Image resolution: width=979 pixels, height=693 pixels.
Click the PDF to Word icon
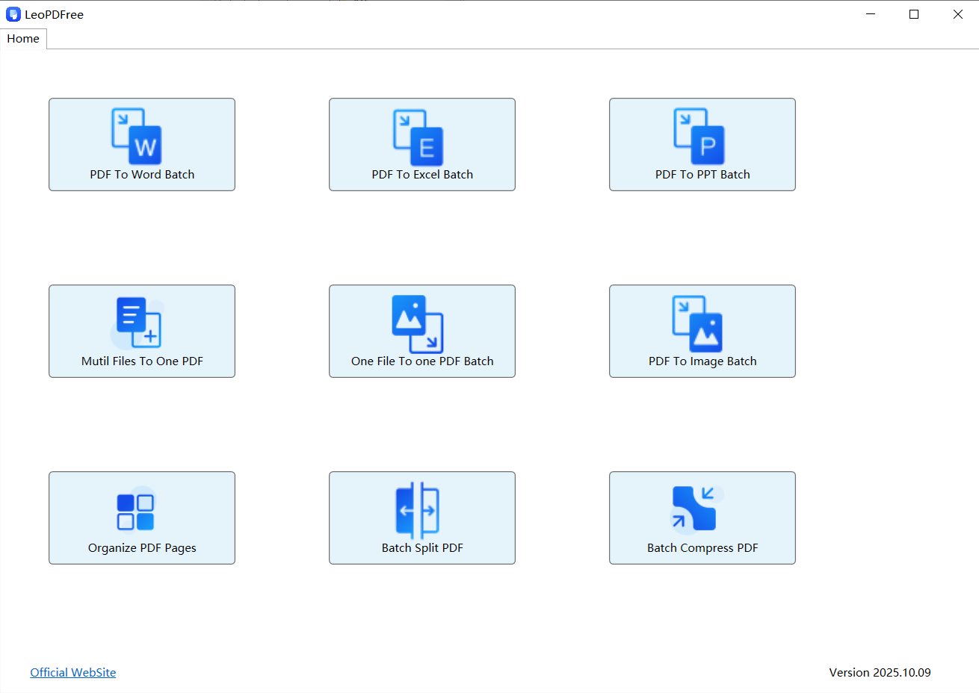pyautogui.click(x=137, y=137)
